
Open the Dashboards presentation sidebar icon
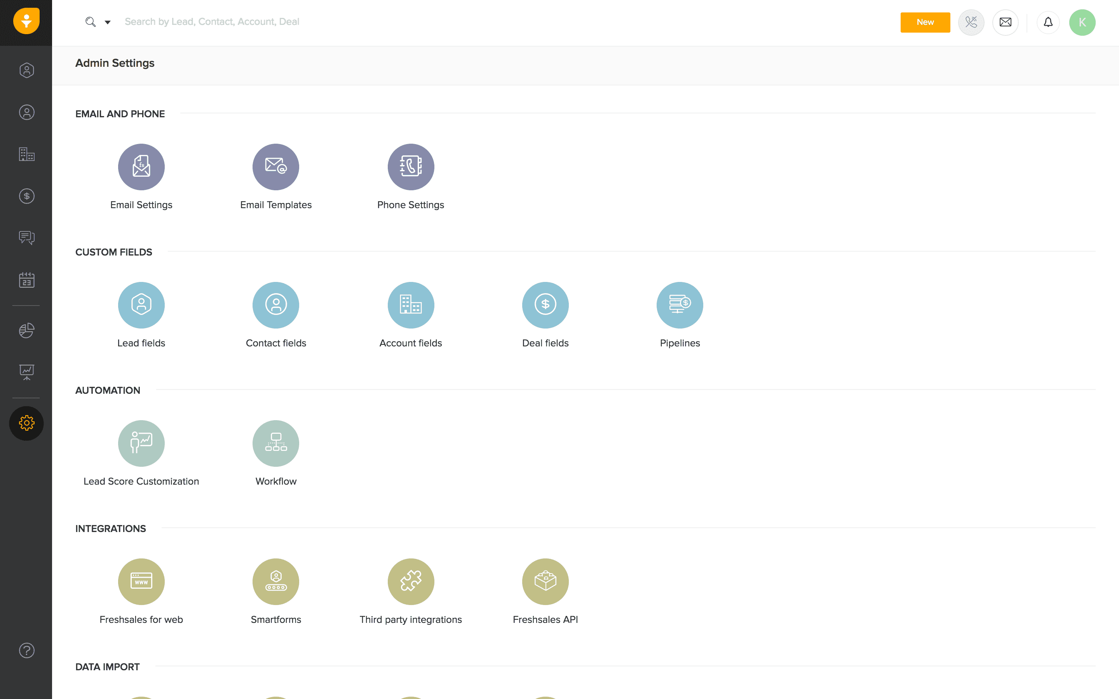(26, 372)
